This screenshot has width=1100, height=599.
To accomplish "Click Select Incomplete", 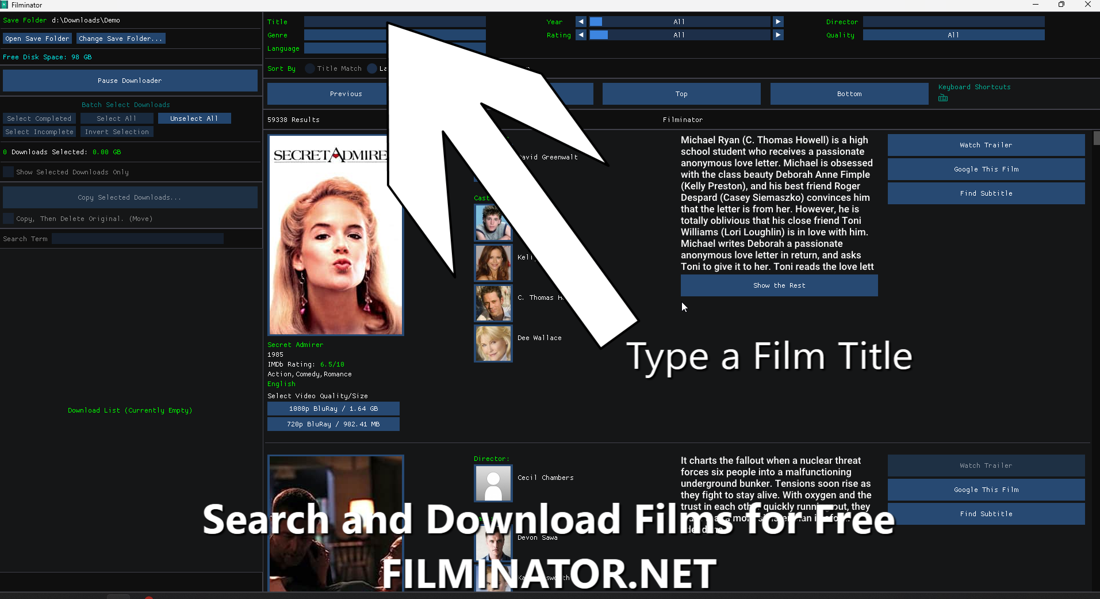I will tap(39, 131).
